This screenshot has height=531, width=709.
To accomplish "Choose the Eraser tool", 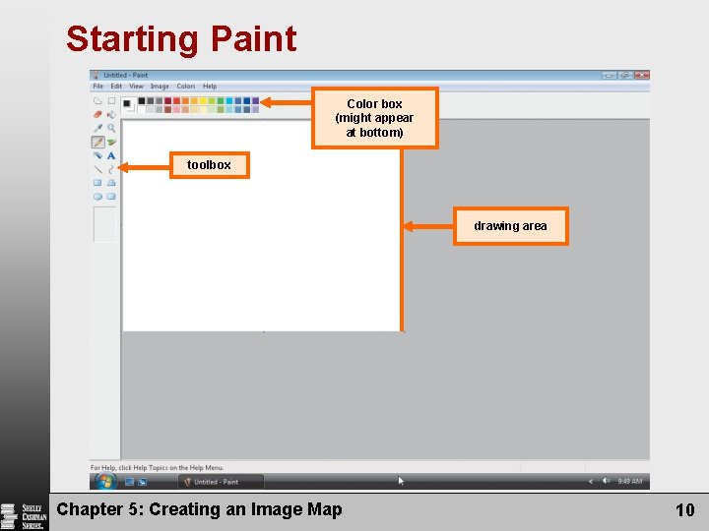I will (97, 114).
